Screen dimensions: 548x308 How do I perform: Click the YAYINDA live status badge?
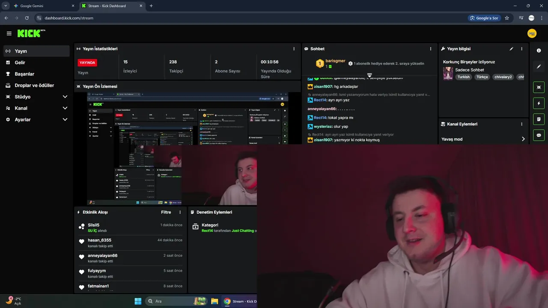tap(87, 62)
